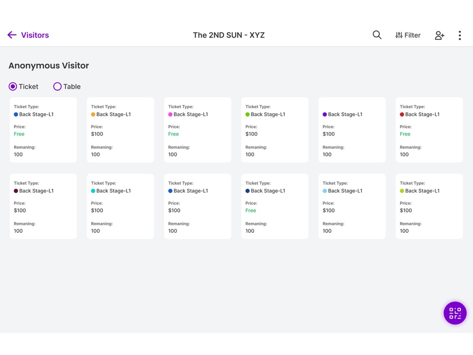Screen dimensions: 473x355
Task: Select the navy dot Back Stage-L1 free ticket
Action: [275, 206]
